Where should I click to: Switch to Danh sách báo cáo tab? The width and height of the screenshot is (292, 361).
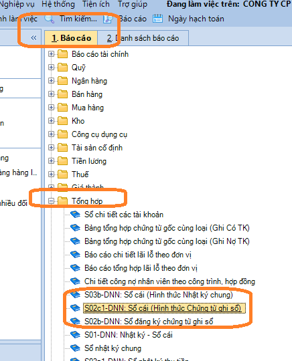pyautogui.click(x=143, y=38)
